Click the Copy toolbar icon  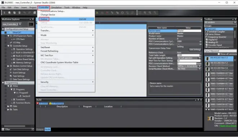click(x=9, y=13)
